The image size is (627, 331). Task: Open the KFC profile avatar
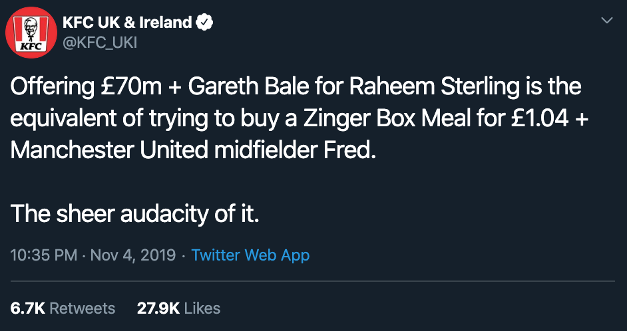[x=31, y=33]
